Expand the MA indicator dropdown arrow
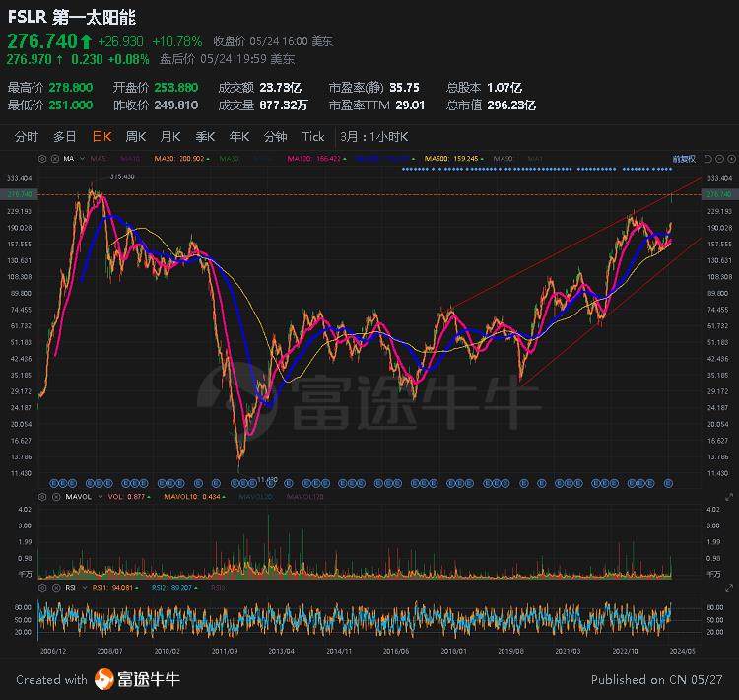 (x=82, y=159)
